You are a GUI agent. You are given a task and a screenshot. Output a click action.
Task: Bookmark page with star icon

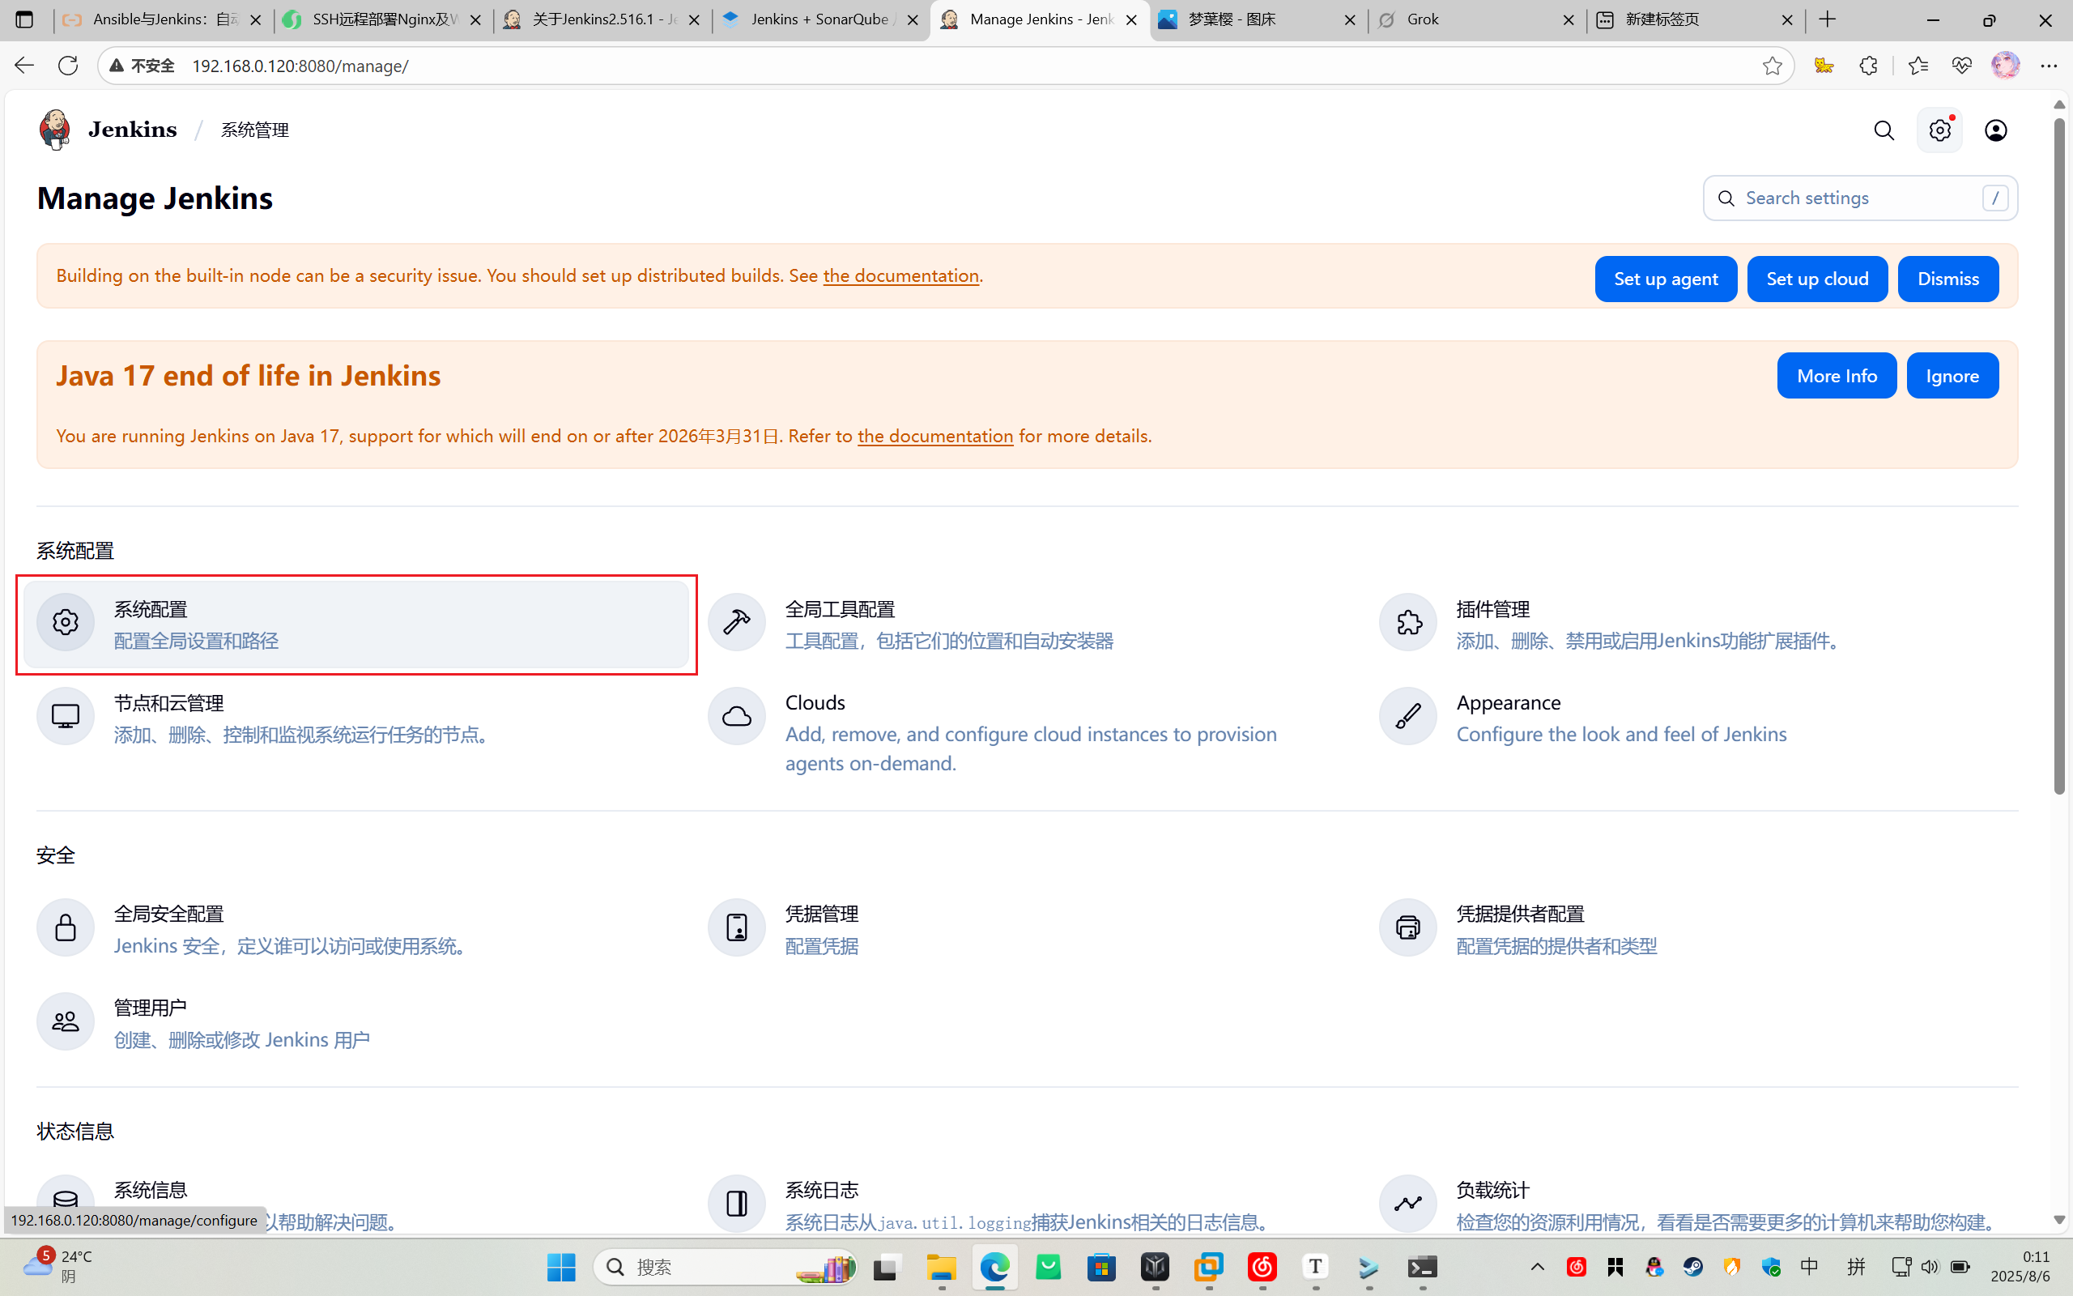[x=1773, y=66]
